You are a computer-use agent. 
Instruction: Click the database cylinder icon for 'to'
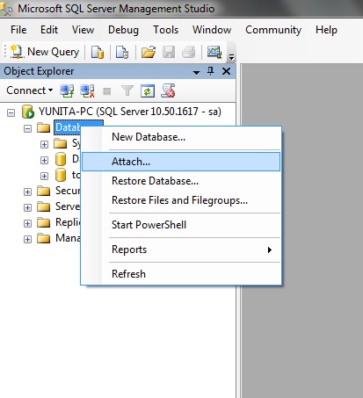coord(61,175)
